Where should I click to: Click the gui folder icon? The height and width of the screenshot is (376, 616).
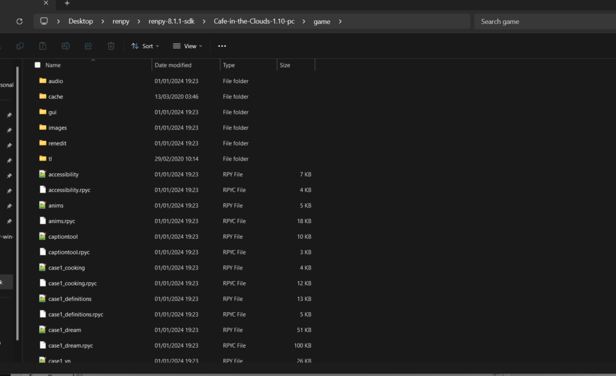[x=43, y=112]
